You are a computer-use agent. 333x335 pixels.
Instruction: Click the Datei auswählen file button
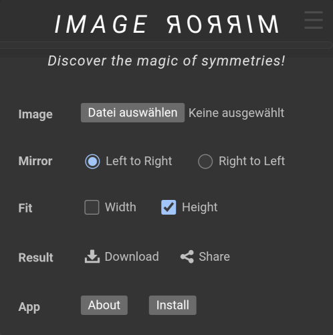pyautogui.click(x=132, y=112)
